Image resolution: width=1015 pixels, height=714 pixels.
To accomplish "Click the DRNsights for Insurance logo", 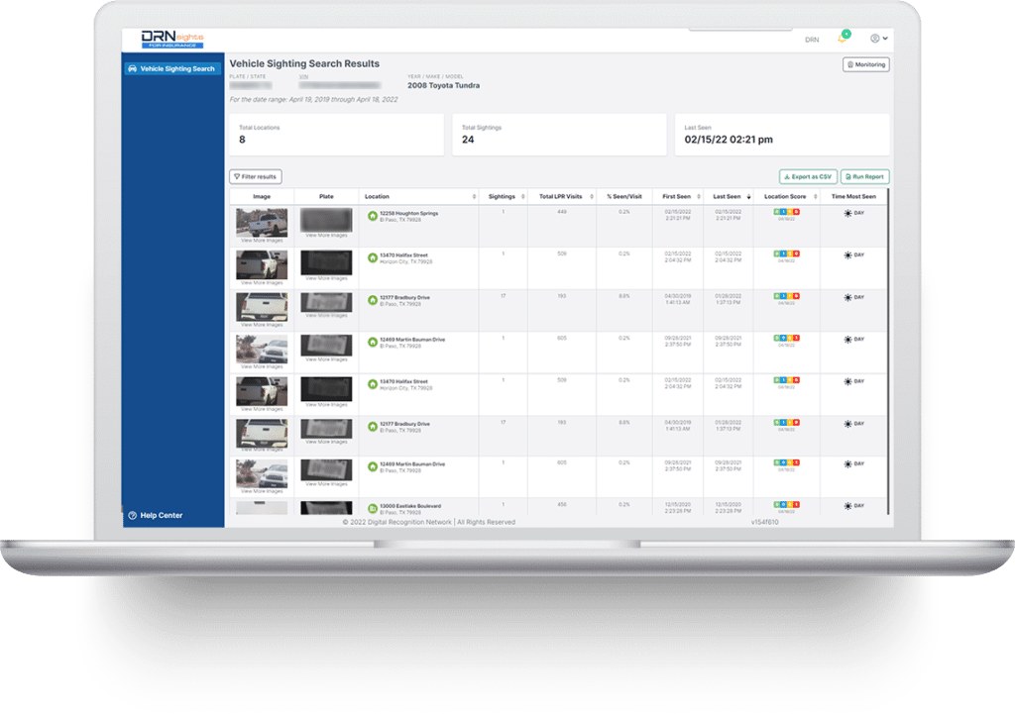I will pos(172,39).
